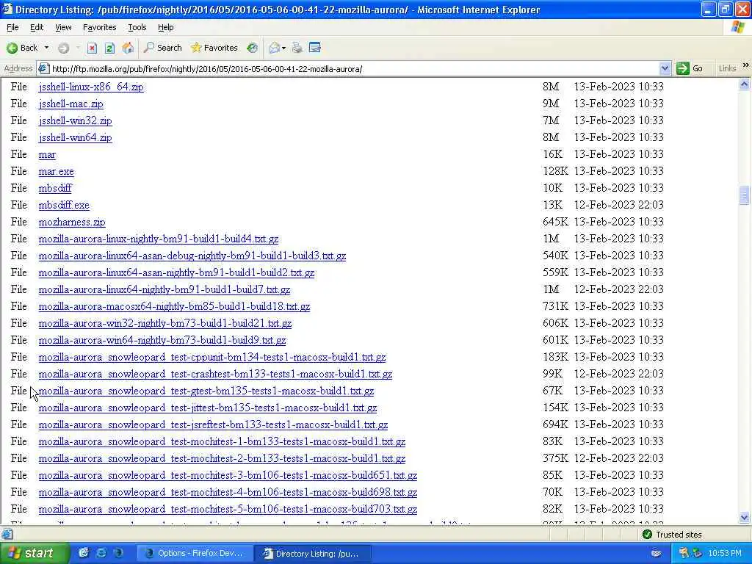
Task: Click the Mail toolbar icon
Action: coord(275,48)
